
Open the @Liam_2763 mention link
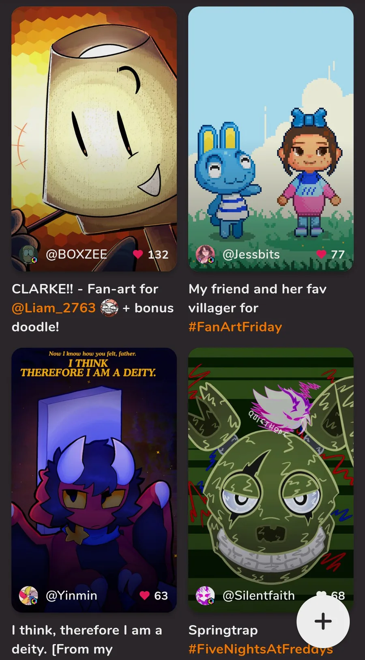pos(54,308)
